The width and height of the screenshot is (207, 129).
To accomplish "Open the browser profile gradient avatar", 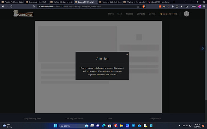I will coord(200,7).
